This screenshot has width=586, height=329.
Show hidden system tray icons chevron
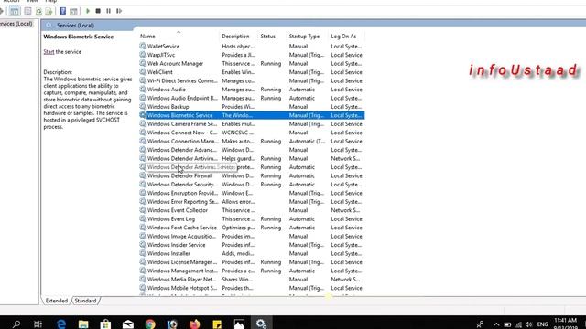pos(496,324)
